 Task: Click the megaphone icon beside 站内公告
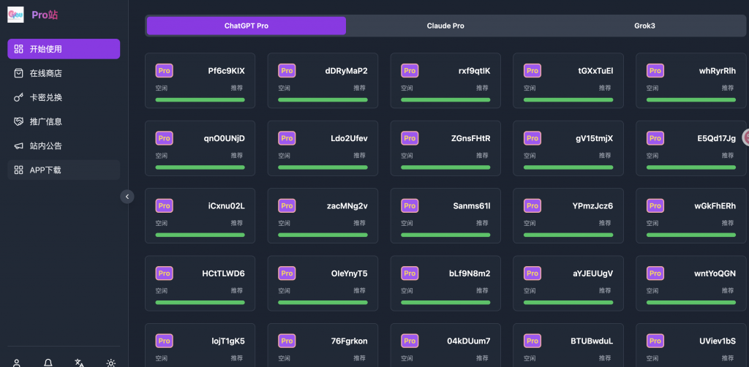(x=18, y=146)
